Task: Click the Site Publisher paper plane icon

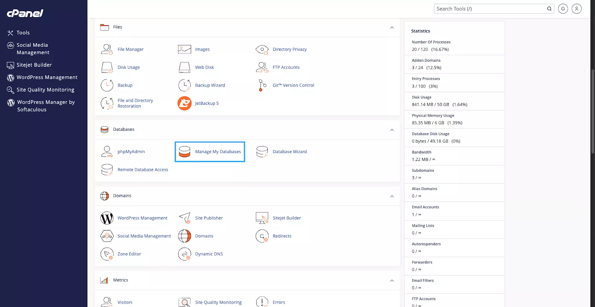Action: pyautogui.click(x=184, y=218)
